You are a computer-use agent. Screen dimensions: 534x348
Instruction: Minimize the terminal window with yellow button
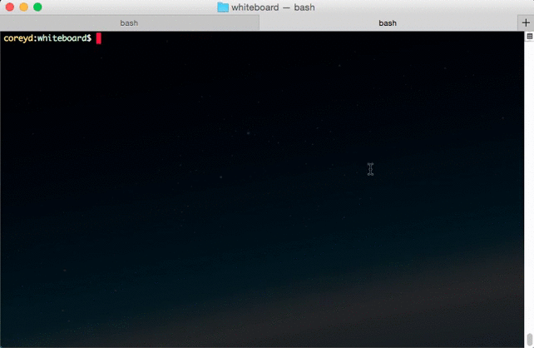(24, 7)
